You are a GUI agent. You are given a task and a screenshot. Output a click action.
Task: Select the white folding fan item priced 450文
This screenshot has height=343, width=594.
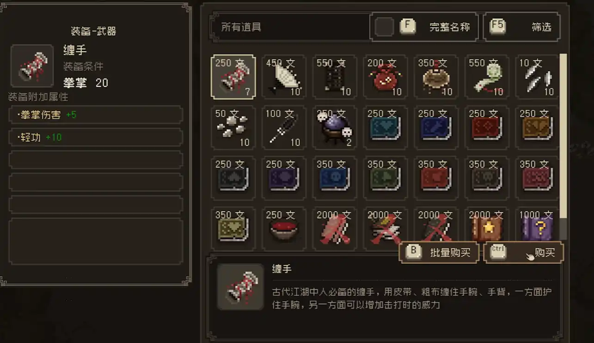click(284, 77)
